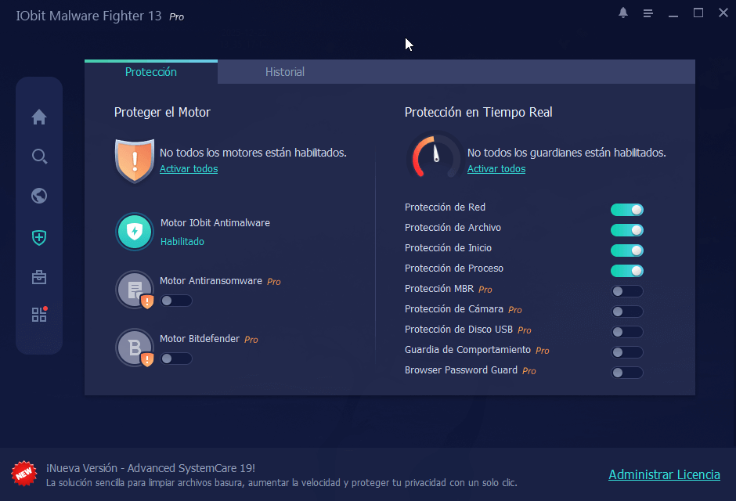Viewport: 736px width, 501px height.
Task: Click the Nueva Versión Advanced SystemCare banner
Action: (x=282, y=474)
